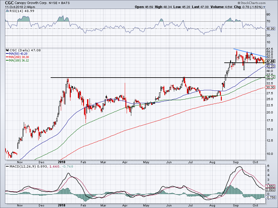The image size is (278, 208).
Task: Click the RSI(14) 48.99 legend label
Action: click(21, 11)
